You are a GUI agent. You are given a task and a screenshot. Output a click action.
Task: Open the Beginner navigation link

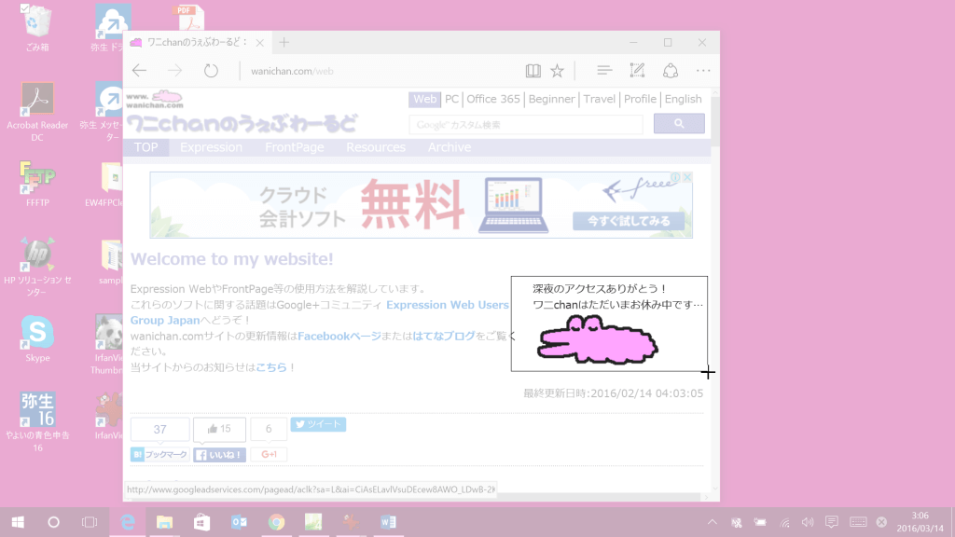[x=551, y=99]
